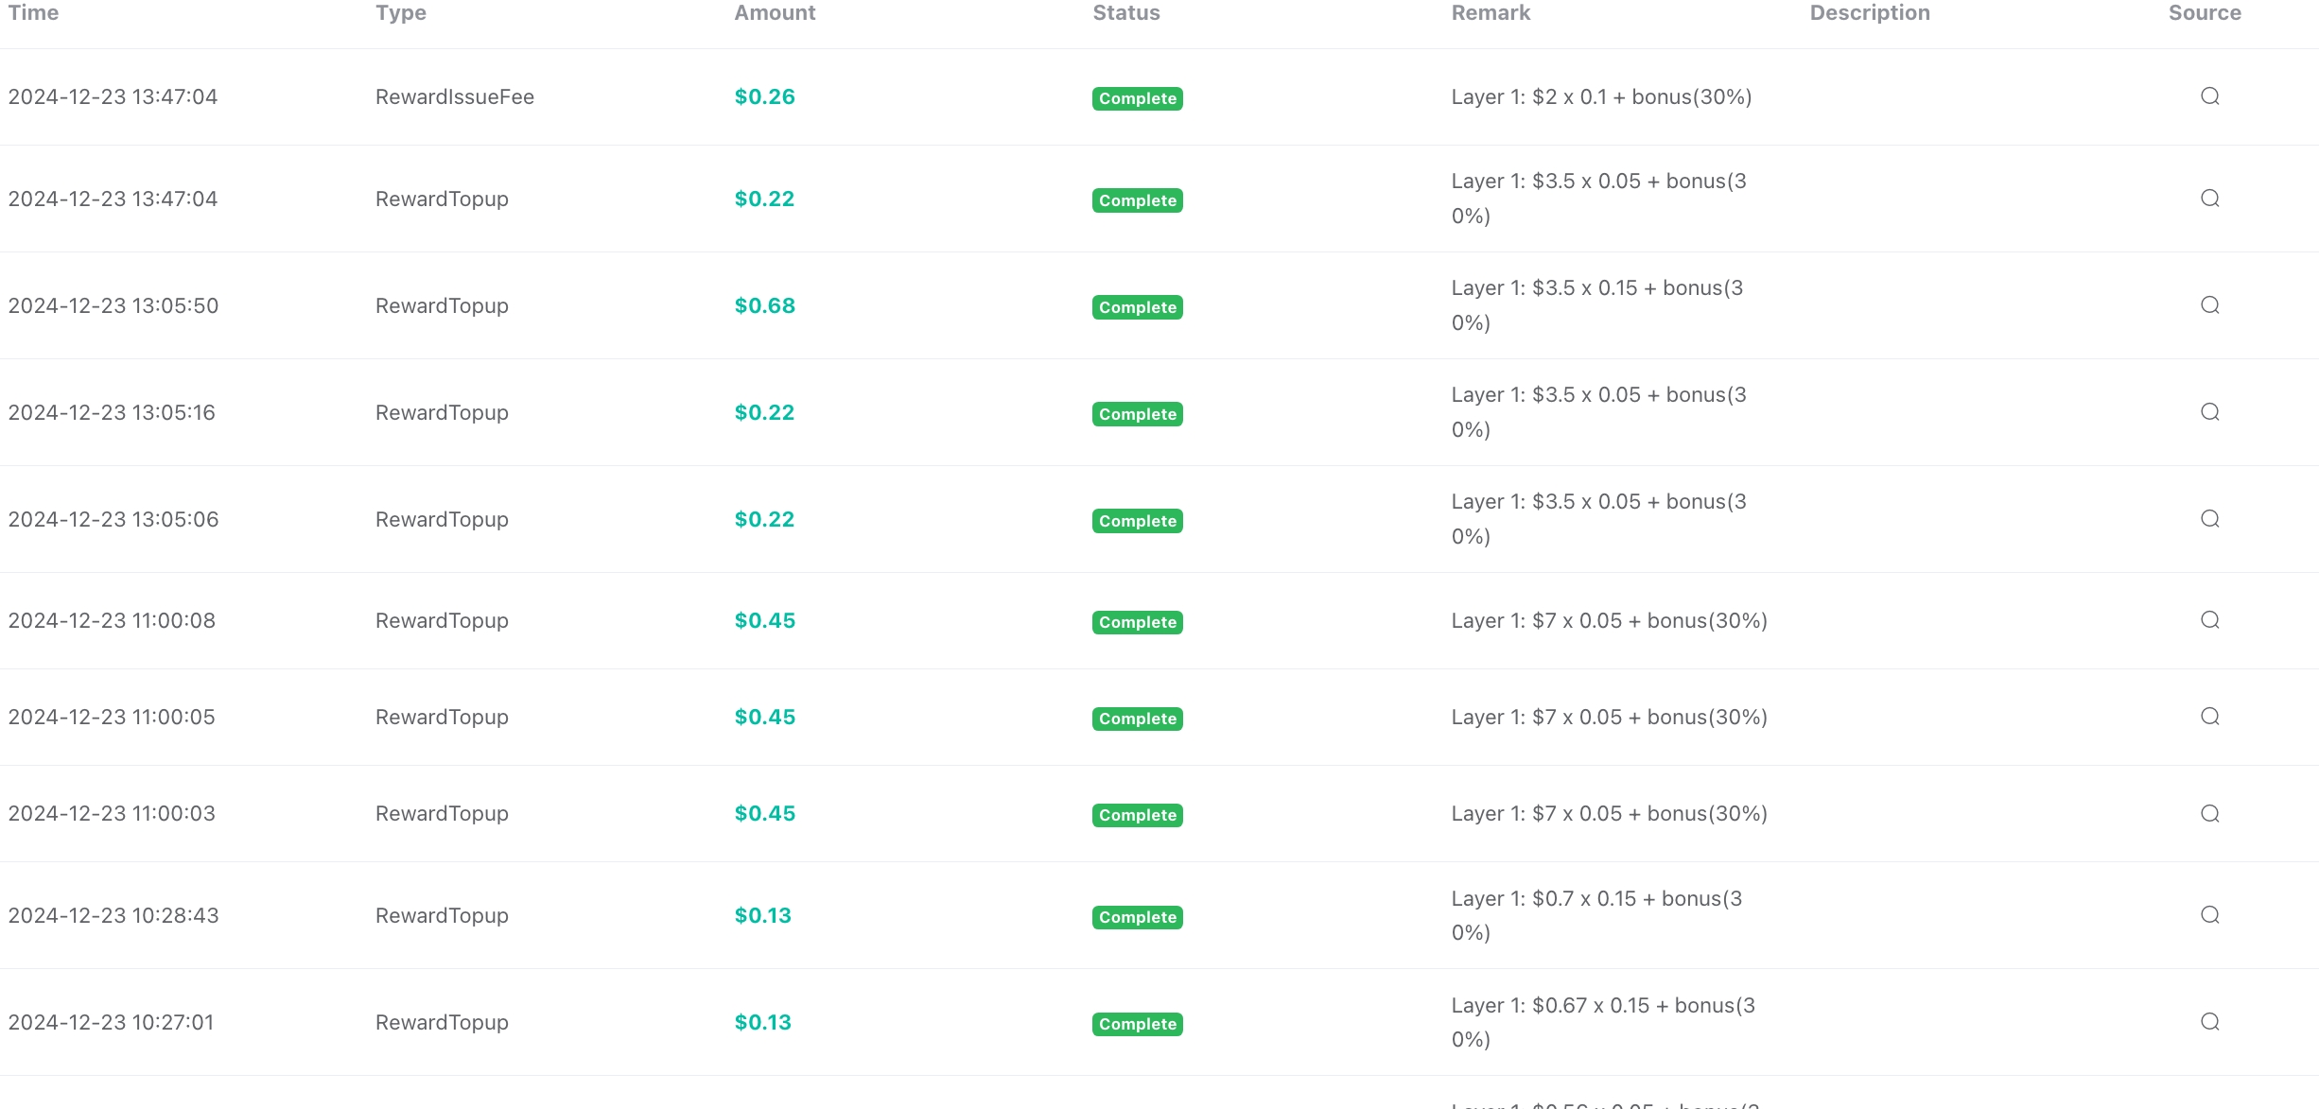Select the RewardIssueFee type cell
The width and height of the screenshot is (2319, 1109).
[454, 96]
